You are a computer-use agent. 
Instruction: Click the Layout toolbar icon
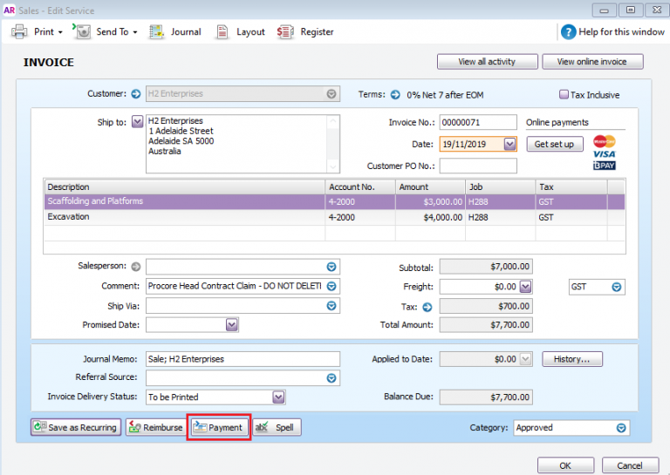tap(222, 31)
